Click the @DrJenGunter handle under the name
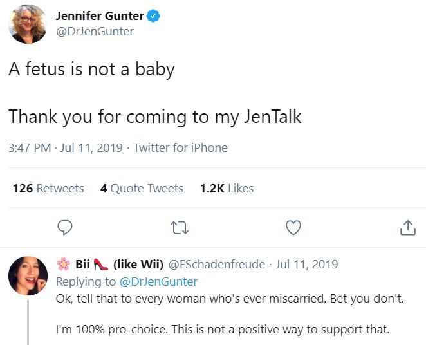426x345 pixels. tap(95, 32)
